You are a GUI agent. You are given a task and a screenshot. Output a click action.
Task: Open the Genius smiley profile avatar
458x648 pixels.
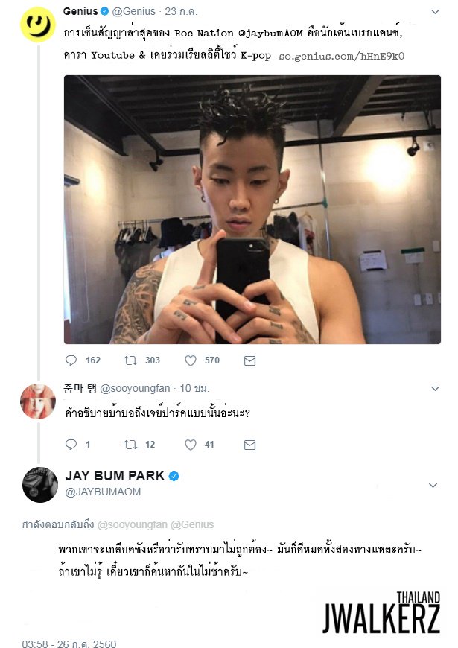[38, 25]
